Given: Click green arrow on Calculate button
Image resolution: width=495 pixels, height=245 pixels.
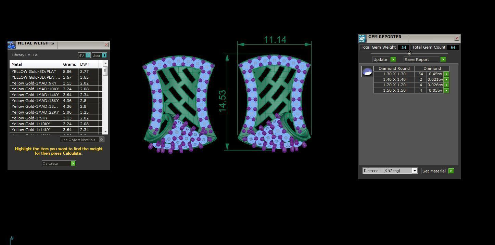Looking at the screenshot, I should 73,164.
